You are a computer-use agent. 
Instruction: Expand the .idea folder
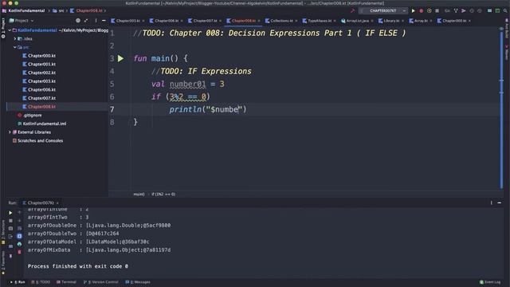pyautogui.click(x=14, y=39)
